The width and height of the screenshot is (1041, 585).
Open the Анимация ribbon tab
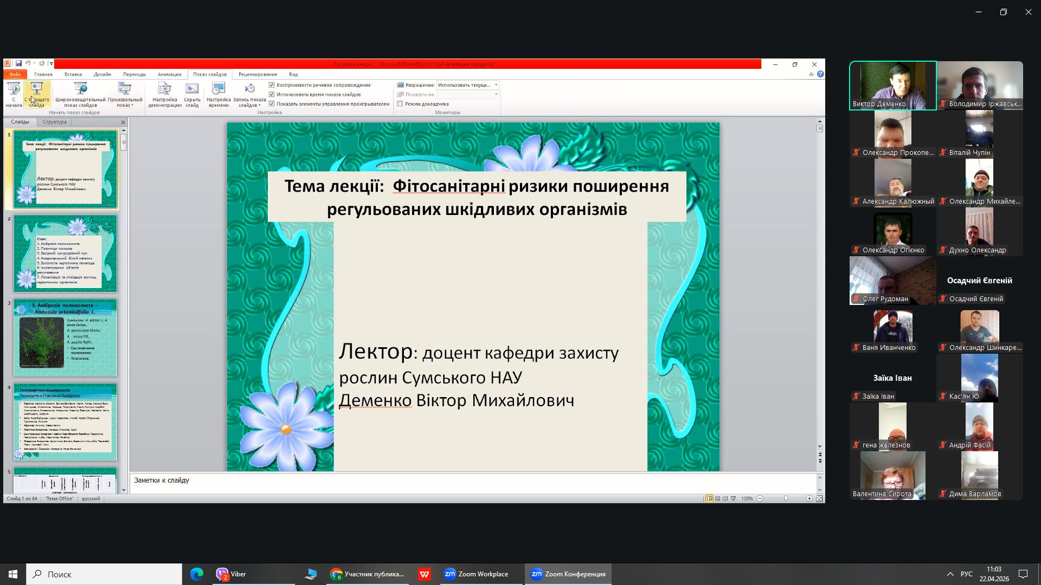(169, 74)
